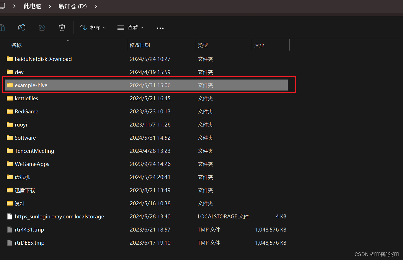Image resolution: width=403 pixels, height=260 pixels.
Task: Click the date 2023/6/21 18:57
Action: coord(150,230)
